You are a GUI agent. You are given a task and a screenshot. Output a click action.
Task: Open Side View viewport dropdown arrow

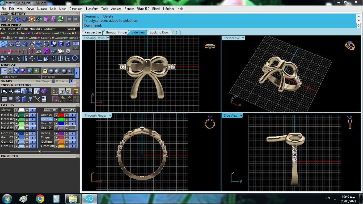[241, 116]
